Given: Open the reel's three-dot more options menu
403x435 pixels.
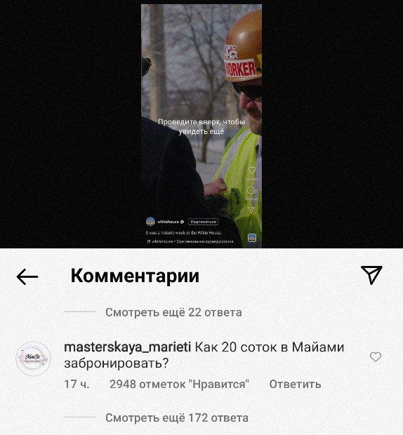Looking at the screenshot, I should coord(251,223).
